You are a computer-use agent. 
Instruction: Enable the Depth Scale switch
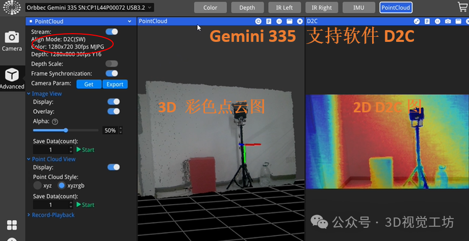click(x=112, y=63)
